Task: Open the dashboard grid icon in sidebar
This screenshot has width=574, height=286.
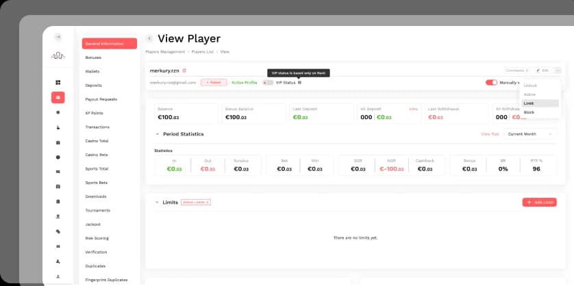Action: tap(58, 82)
